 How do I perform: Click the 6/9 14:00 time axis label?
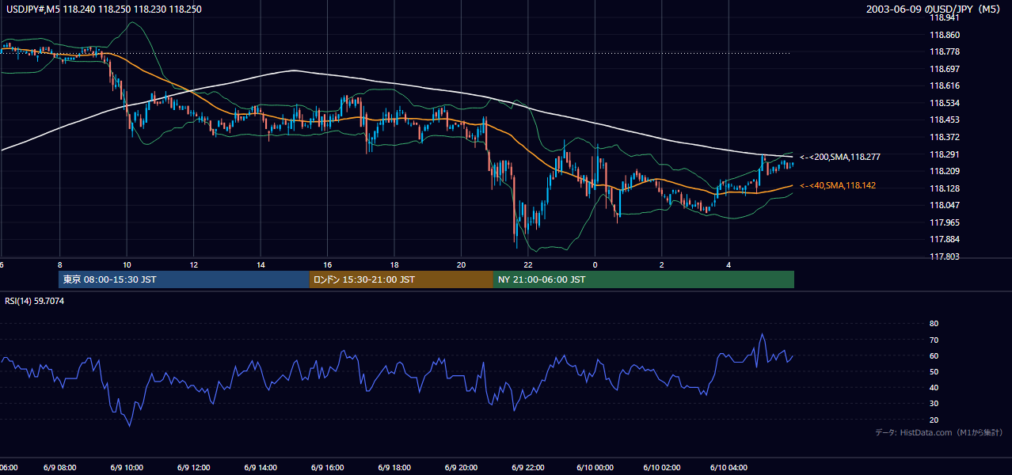tap(261, 468)
